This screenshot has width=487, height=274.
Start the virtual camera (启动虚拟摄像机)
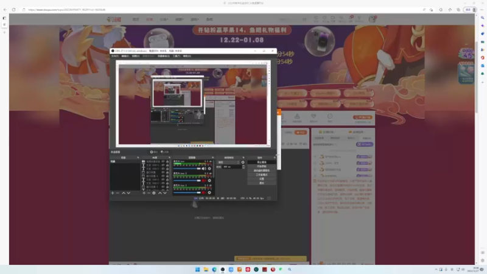pos(262,170)
